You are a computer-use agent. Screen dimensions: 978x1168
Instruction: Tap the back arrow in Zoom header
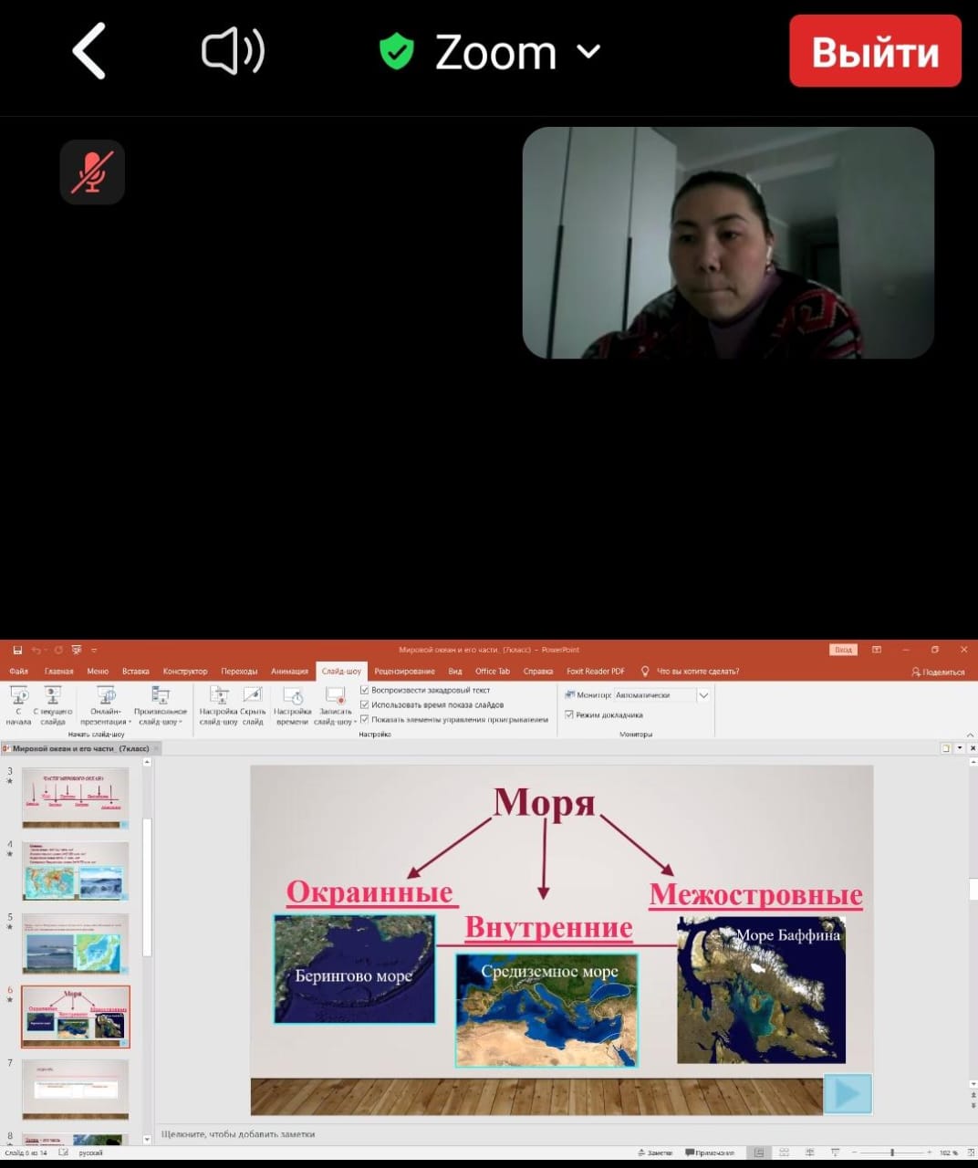(x=89, y=51)
